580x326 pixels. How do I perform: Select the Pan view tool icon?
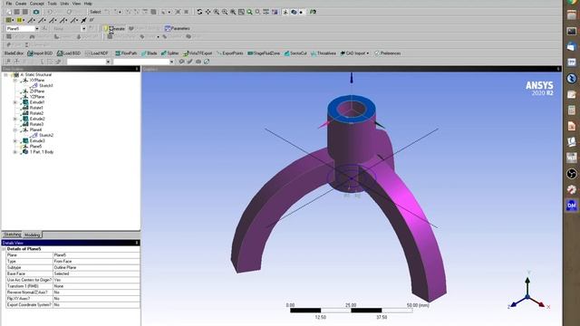click(208, 12)
